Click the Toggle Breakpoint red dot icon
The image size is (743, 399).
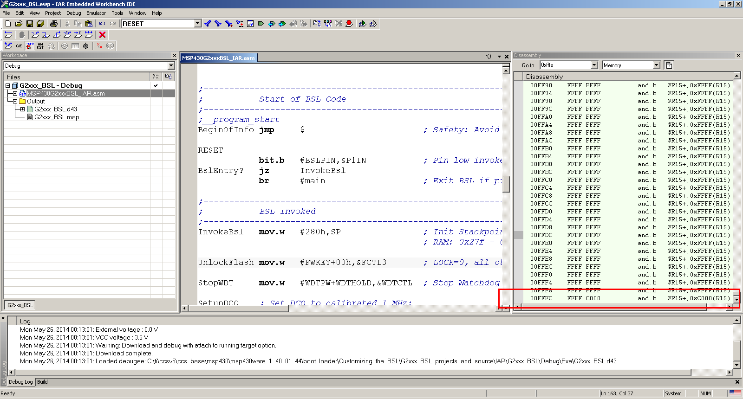tap(349, 24)
